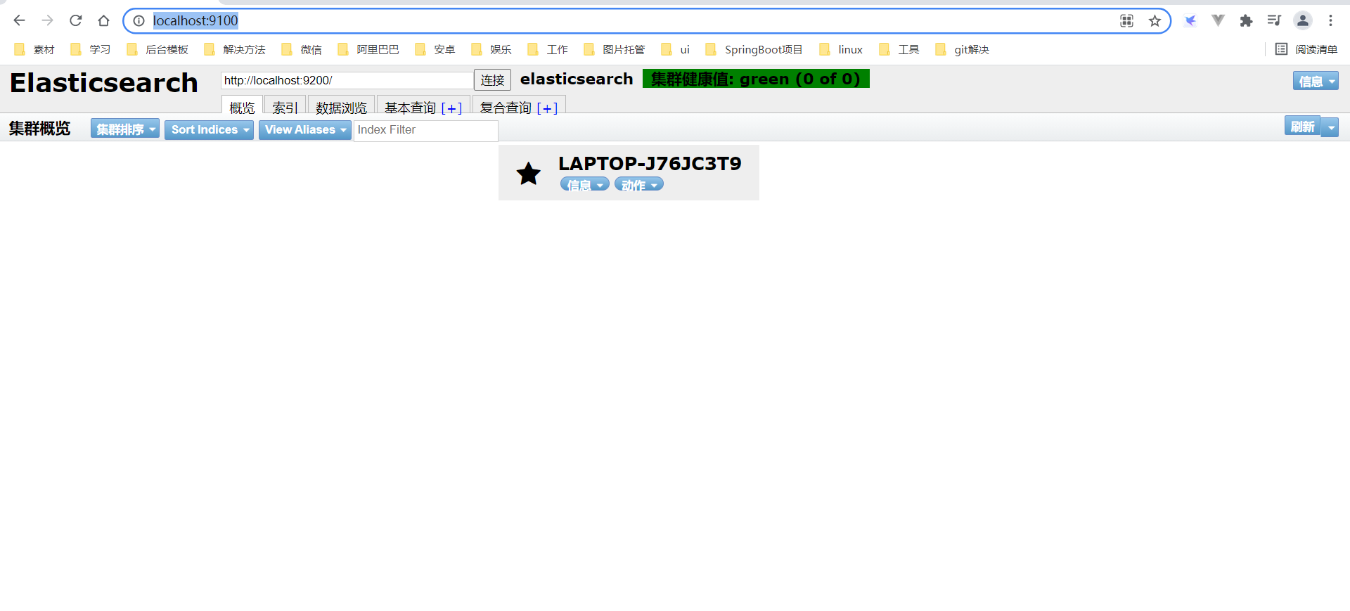Image resolution: width=1350 pixels, height=611 pixels.
Task: Switch to the 复合查询 tab
Action: click(x=506, y=108)
